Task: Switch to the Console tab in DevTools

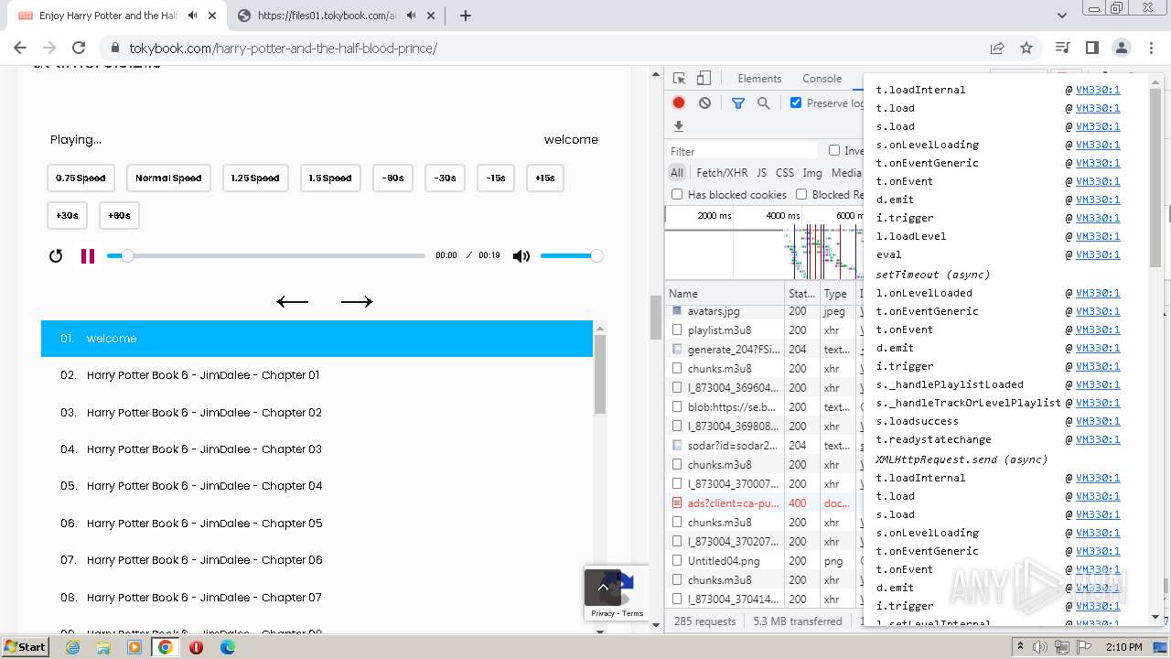Action: (822, 79)
